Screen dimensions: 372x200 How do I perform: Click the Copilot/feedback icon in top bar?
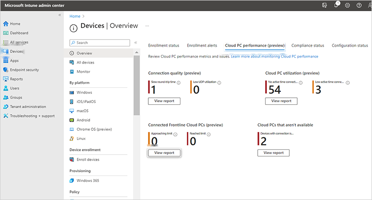coord(325,5)
